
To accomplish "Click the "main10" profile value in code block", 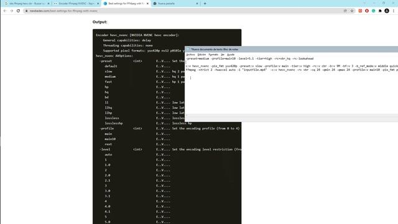I will pos(110,139).
